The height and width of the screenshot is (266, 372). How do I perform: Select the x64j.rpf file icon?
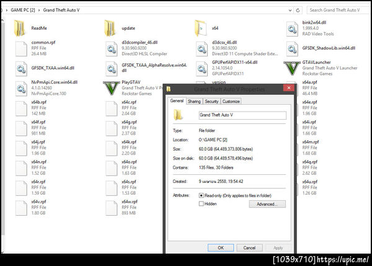pos(21,148)
